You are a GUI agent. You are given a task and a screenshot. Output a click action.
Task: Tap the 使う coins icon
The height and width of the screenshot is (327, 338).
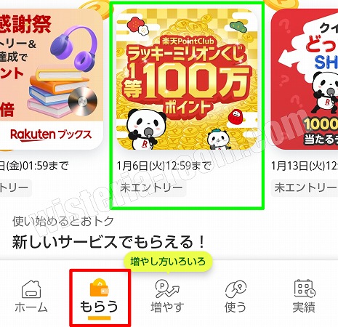pos(236,288)
